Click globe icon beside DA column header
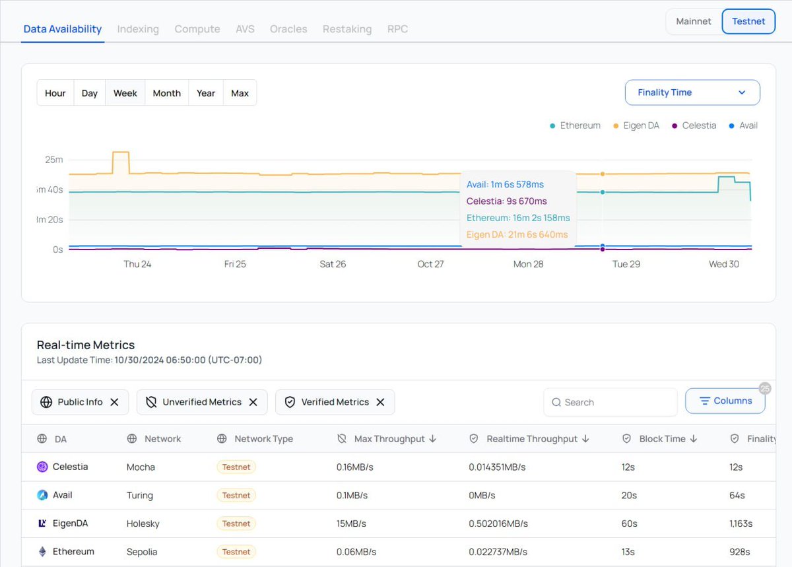The width and height of the screenshot is (792, 567). [x=42, y=438]
